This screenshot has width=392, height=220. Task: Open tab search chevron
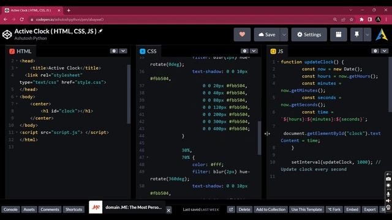pos(351,10)
